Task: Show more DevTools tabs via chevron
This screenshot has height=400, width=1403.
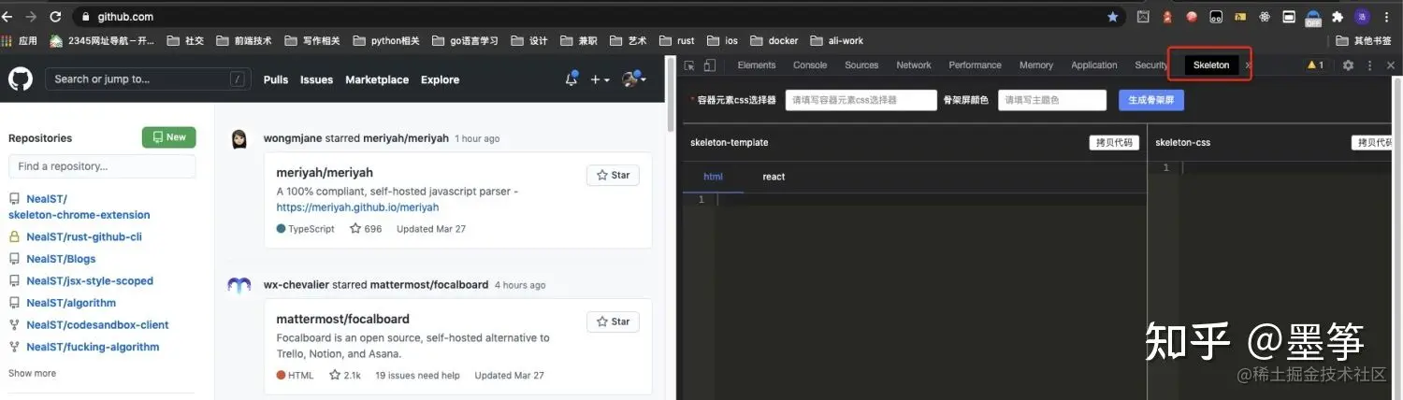Action: pyautogui.click(x=1249, y=65)
